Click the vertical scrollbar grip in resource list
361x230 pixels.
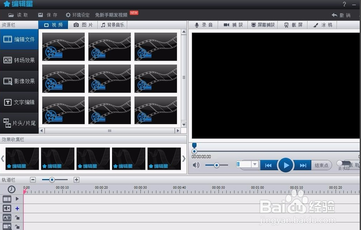pos(184,78)
